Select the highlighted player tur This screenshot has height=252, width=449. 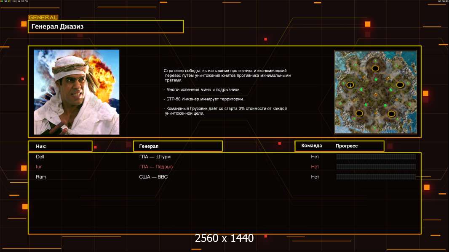[x=39, y=167]
